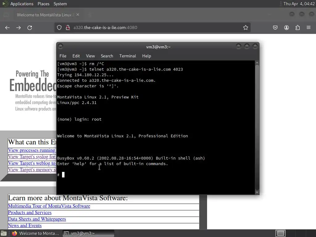The height and width of the screenshot is (237, 316).
Task: Close the vm3@vm3 terminal window
Action: click(255, 46)
